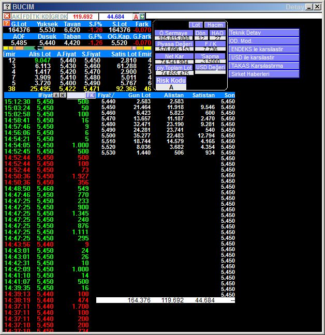Viewport: 325px width, 335px height.
Task: Click the red value 119.692 in toolbar
Action: point(83,17)
